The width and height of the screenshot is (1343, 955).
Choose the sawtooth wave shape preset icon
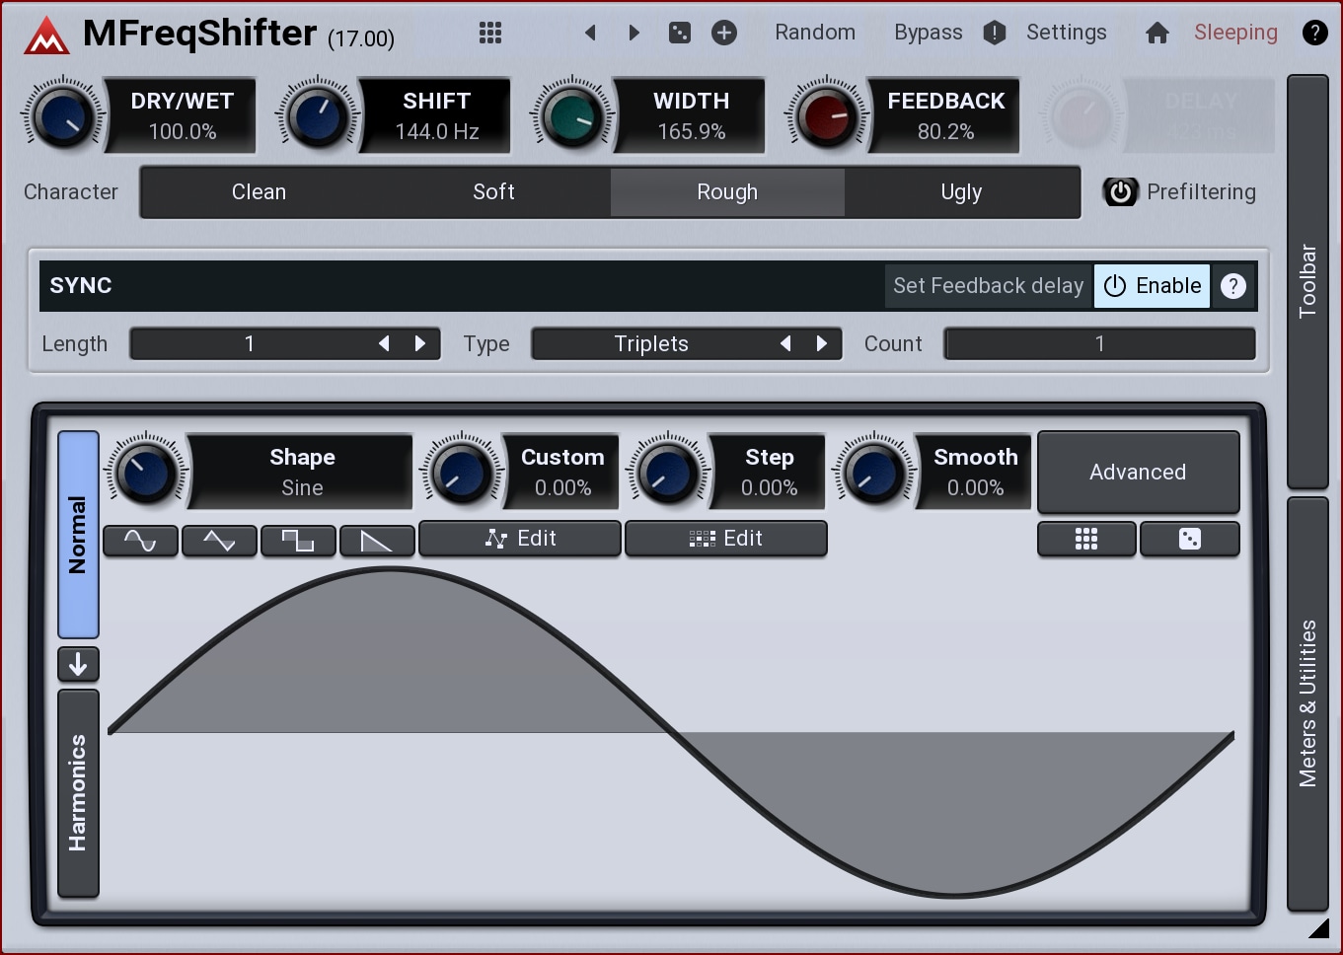point(377,541)
